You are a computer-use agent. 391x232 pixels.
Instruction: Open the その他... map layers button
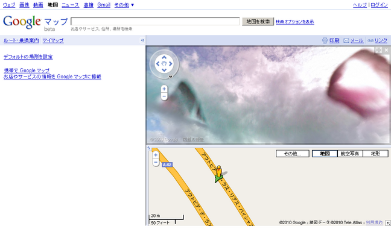pos(293,154)
